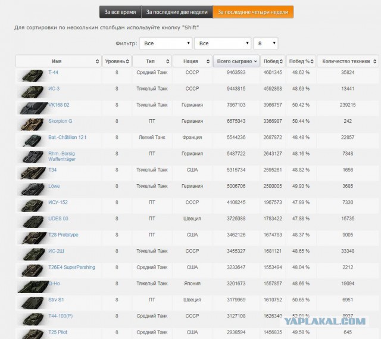
Task: Open the Bat.-Châtillon 12 t link
Action: pos(67,138)
